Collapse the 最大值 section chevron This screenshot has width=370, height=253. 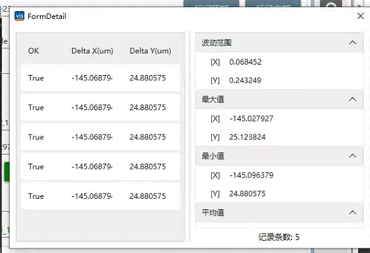pos(352,99)
